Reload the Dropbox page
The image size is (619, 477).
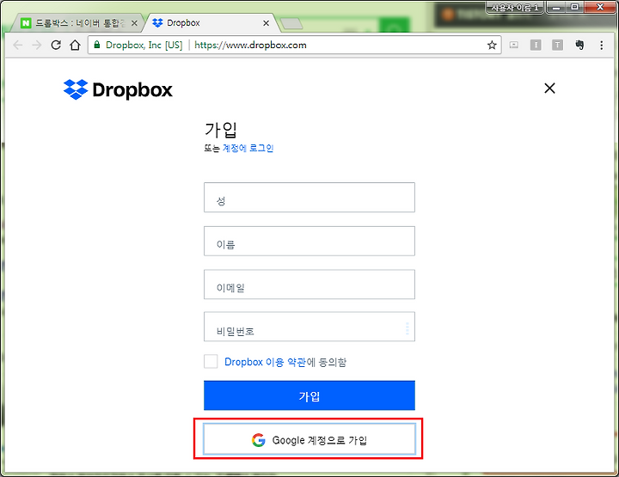tap(56, 45)
